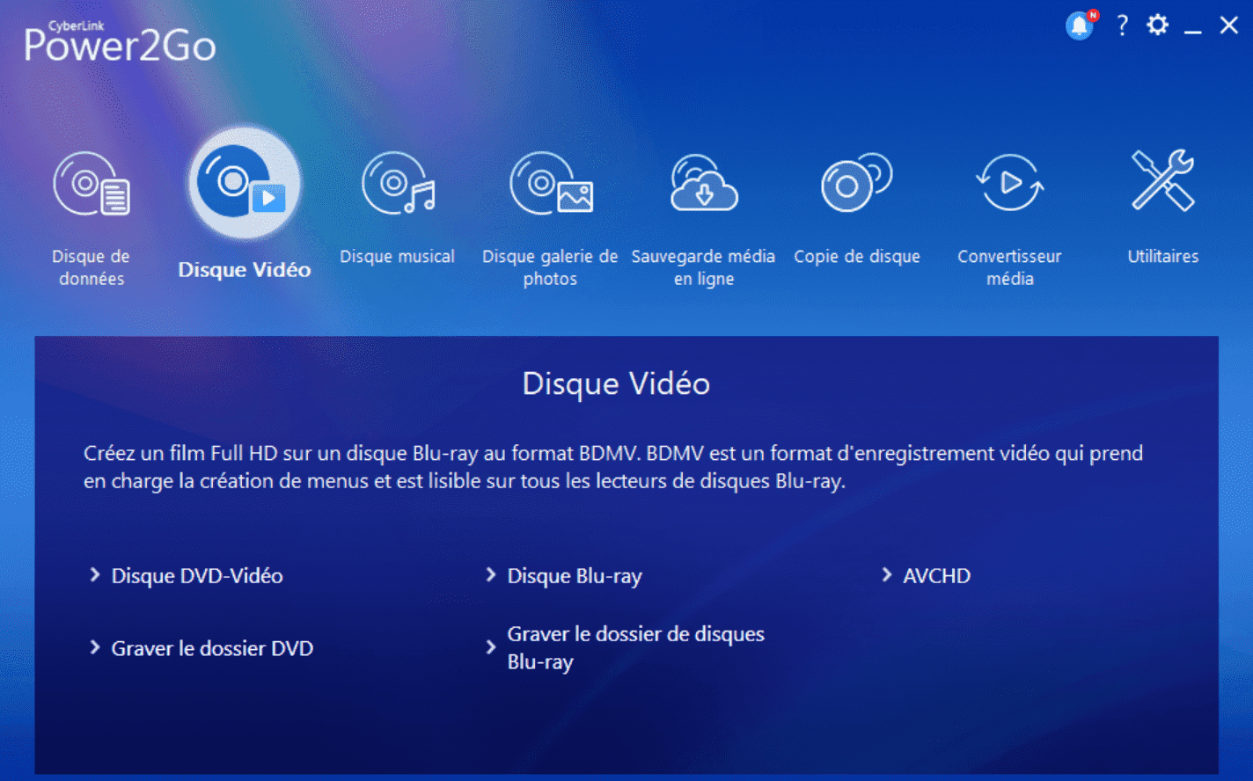
Task: Click the chevron beside Graver le dossier DVD
Action: [x=94, y=648]
